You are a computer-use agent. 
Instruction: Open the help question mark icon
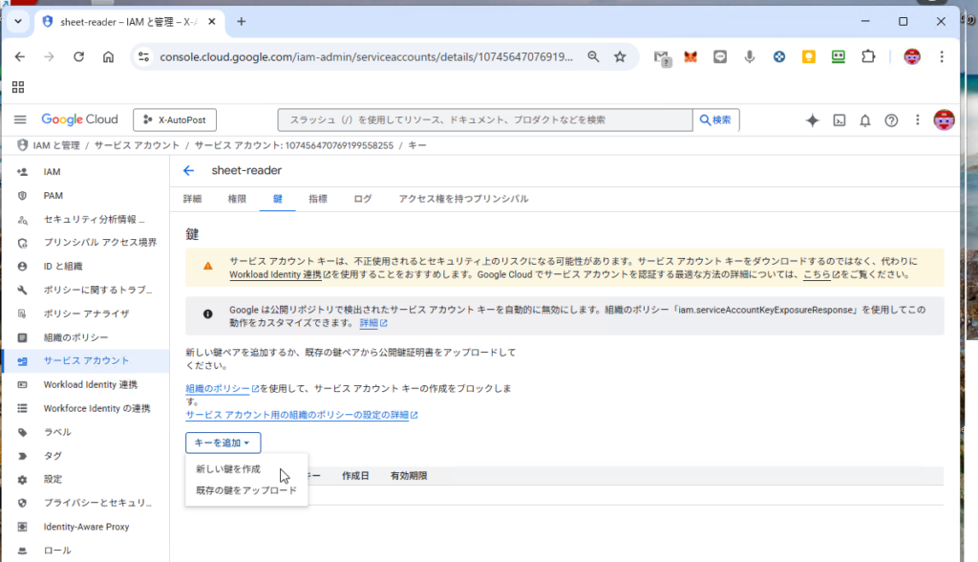891,119
